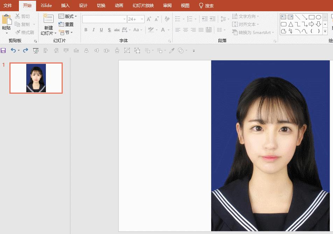Select the horizontal text box icon
The width and height of the screenshot is (333, 234).
click(284, 16)
